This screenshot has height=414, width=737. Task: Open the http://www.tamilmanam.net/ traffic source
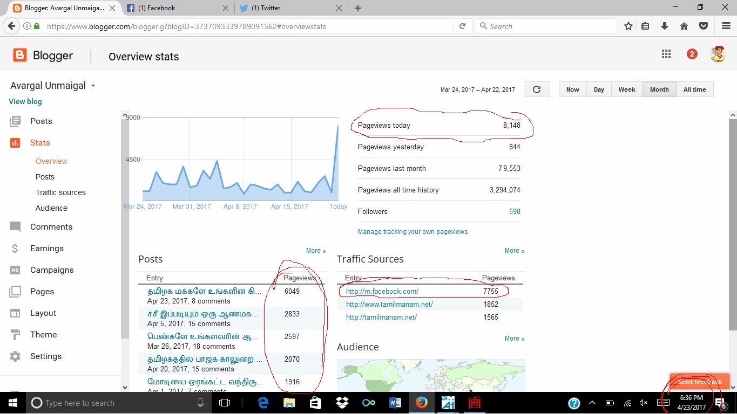(389, 305)
